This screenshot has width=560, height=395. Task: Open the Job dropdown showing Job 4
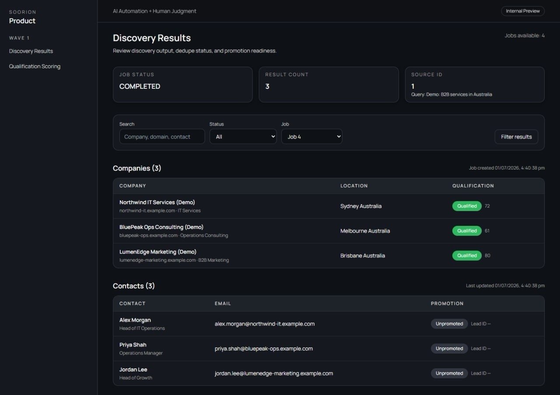pyautogui.click(x=311, y=136)
